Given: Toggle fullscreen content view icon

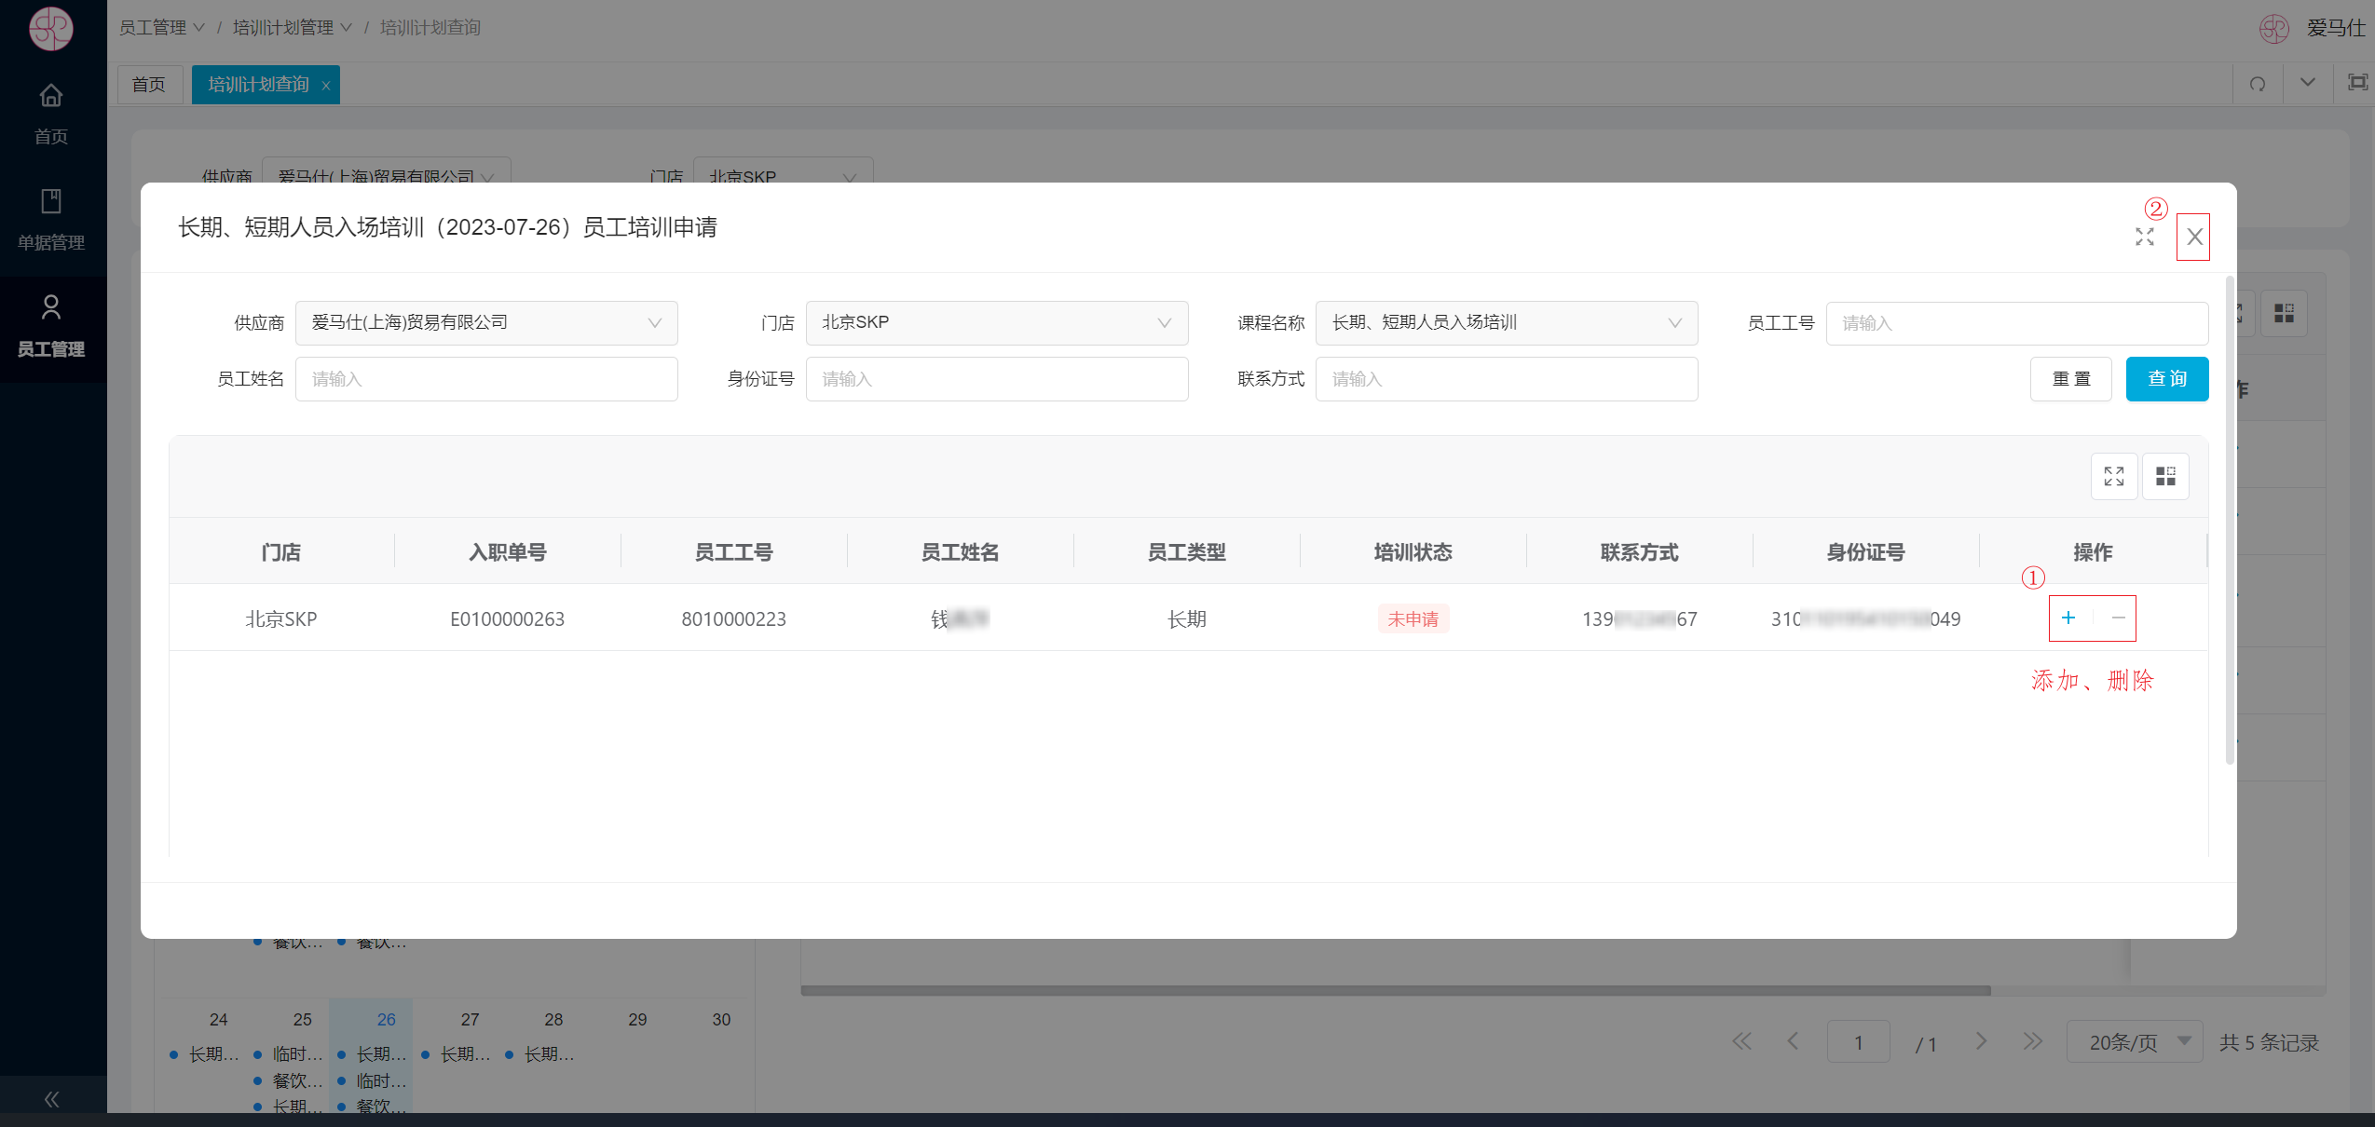Looking at the screenshot, I should pos(2356,84).
